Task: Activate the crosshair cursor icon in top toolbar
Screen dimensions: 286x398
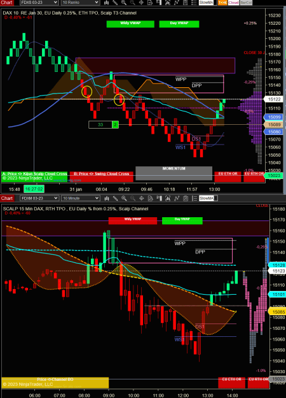Action: point(141,3)
